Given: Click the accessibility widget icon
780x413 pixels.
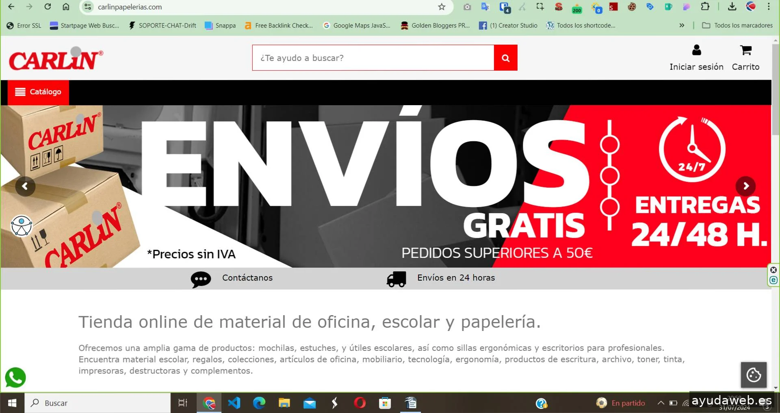Looking at the screenshot, I should [22, 226].
